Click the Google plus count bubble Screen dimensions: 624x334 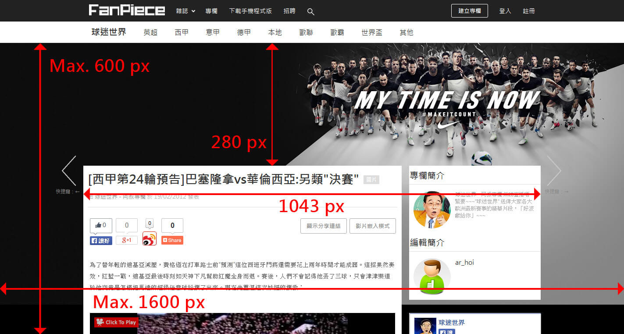(127, 226)
